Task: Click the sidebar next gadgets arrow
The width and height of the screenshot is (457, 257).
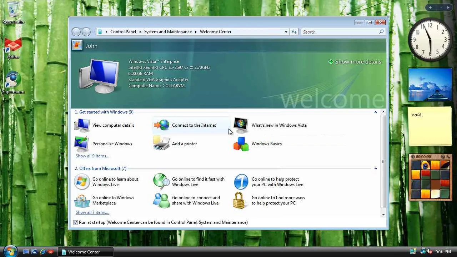Action: (x=448, y=7)
